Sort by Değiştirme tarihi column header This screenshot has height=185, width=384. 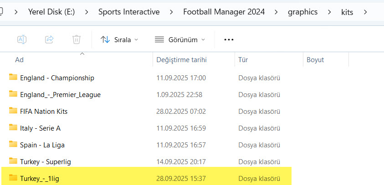pyautogui.click(x=181, y=60)
